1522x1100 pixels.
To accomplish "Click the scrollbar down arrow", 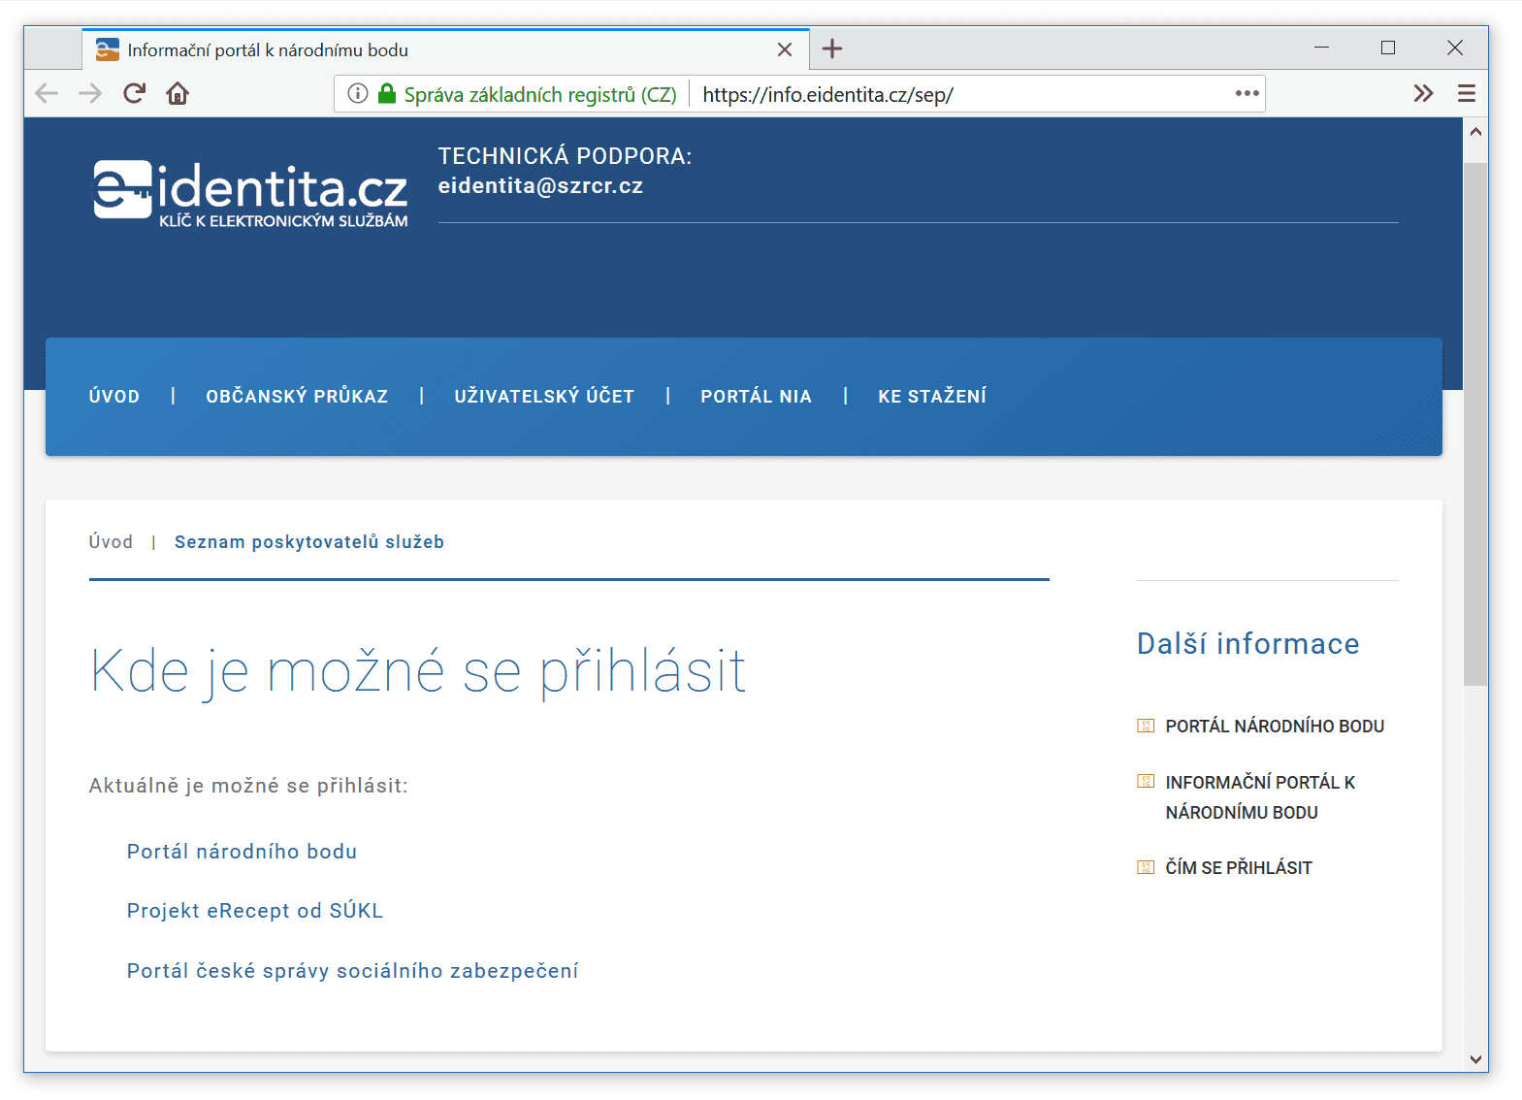I will 1475,1059.
